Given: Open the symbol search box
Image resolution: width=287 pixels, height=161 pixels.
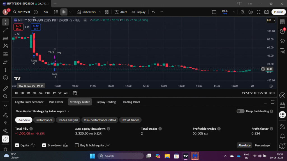Looking at the screenshot, I should [22, 12].
